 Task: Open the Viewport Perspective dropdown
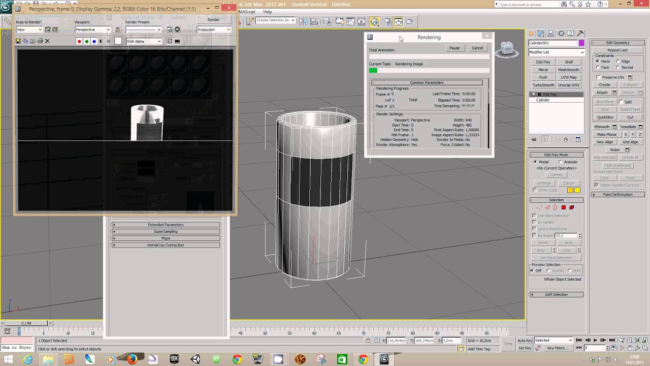pos(92,29)
